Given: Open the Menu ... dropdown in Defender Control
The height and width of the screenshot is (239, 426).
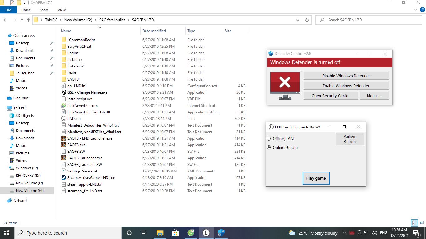Looking at the screenshot, I should pyautogui.click(x=374, y=96).
